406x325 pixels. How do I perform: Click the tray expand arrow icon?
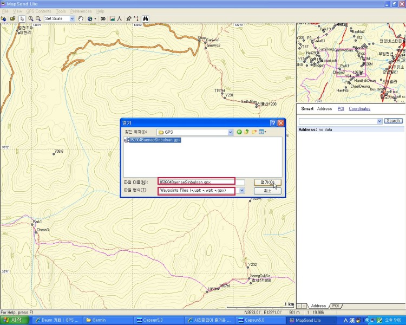(x=367, y=320)
